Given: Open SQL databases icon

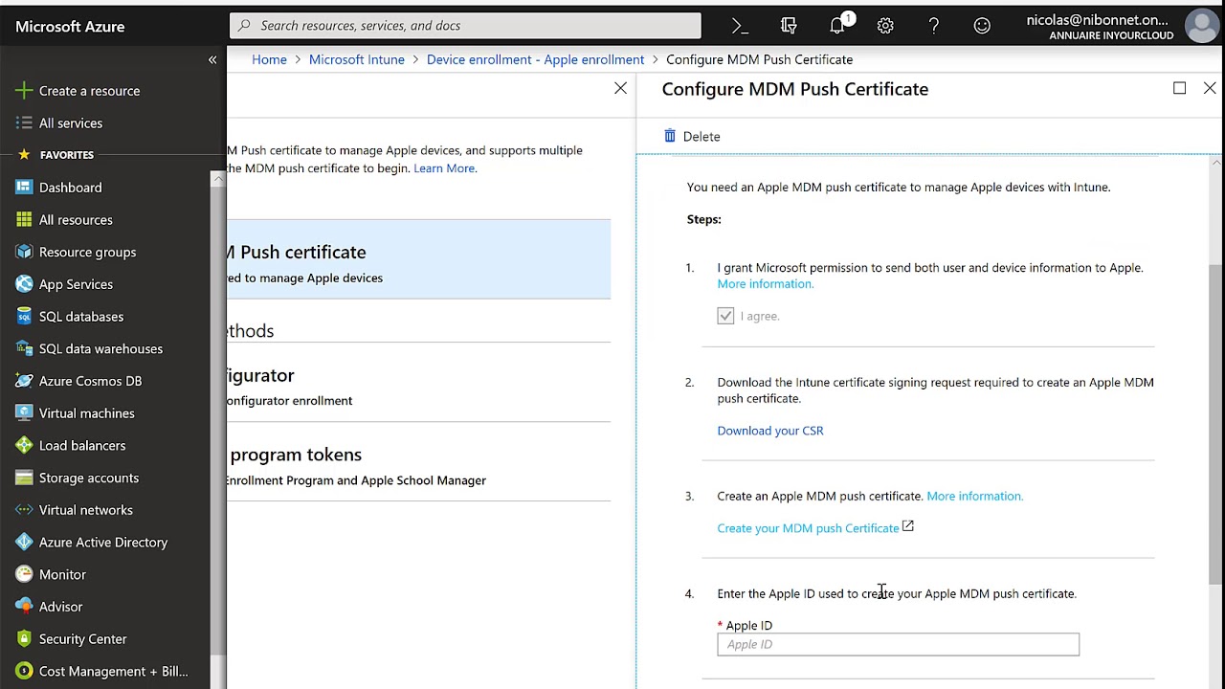Looking at the screenshot, I should pyautogui.click(x=24, y=317).
